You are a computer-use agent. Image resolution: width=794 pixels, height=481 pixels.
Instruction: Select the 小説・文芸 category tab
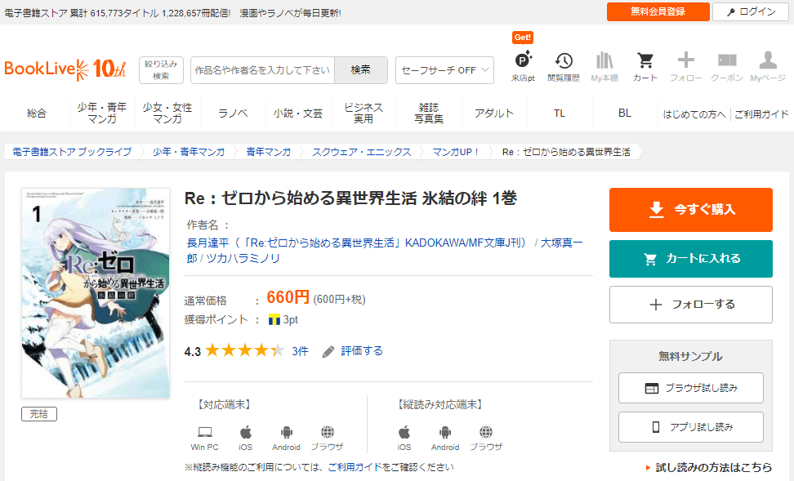[x=298, y=114]
